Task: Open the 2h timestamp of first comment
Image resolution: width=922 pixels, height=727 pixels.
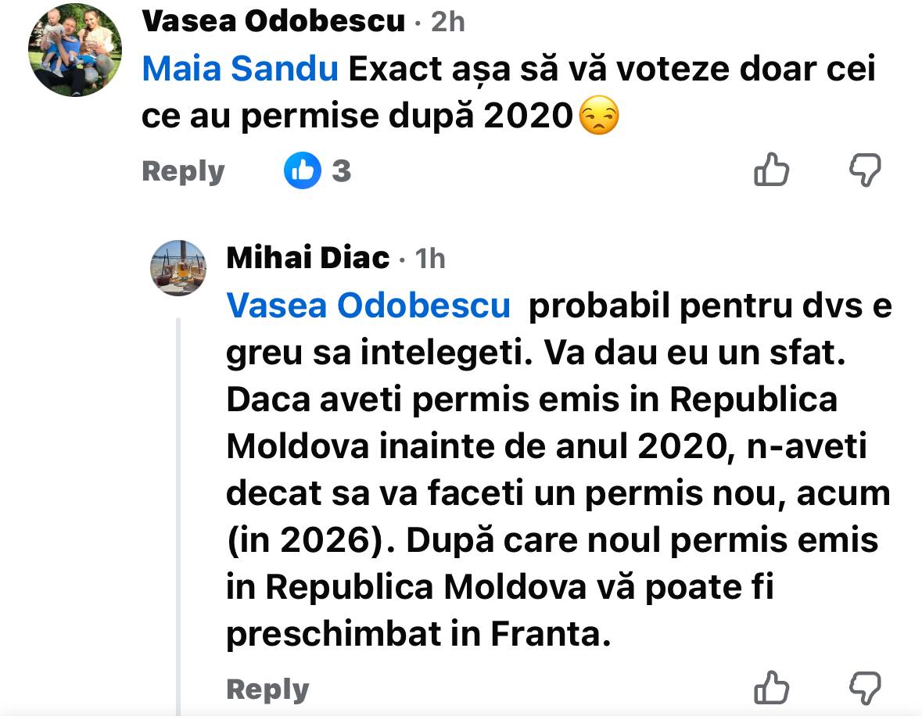Action: click(447, 22)
